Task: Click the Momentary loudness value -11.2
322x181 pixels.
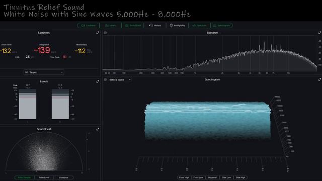Action: point(80,51)
